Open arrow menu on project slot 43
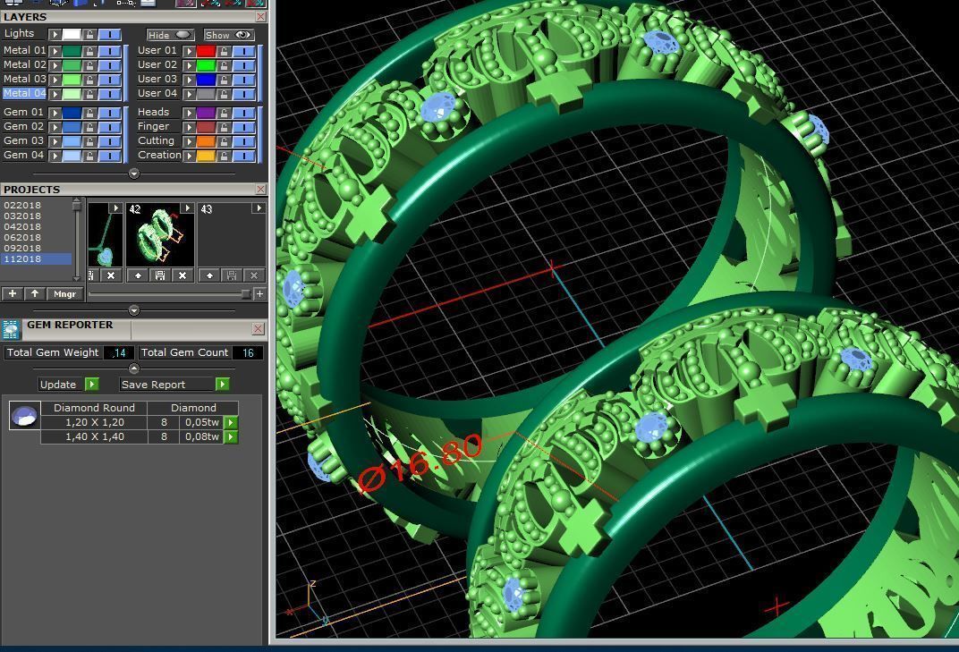 [259, 208]
